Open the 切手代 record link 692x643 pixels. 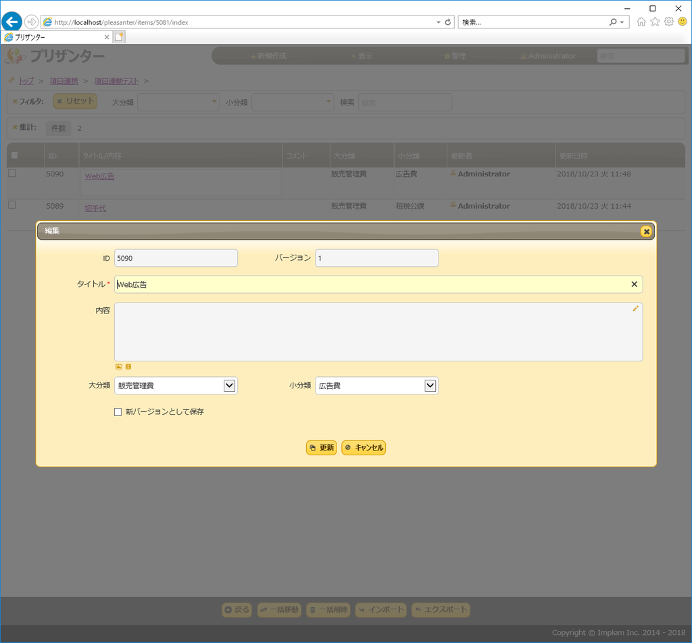tap(95, 208)
